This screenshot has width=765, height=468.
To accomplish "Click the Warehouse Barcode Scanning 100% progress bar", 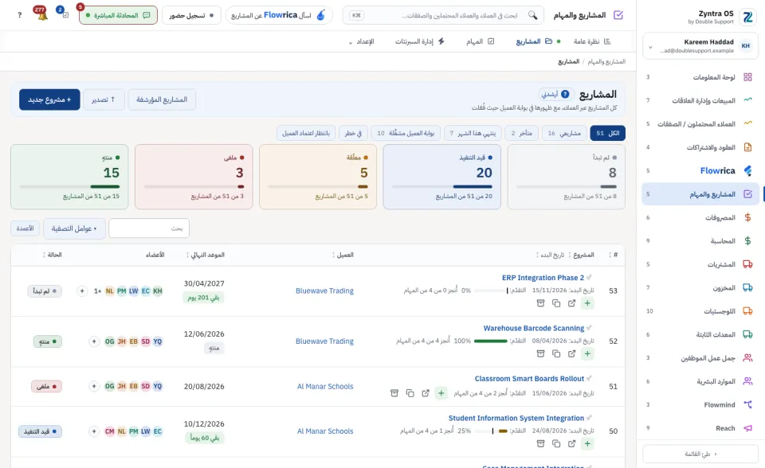I will (491, 341).
